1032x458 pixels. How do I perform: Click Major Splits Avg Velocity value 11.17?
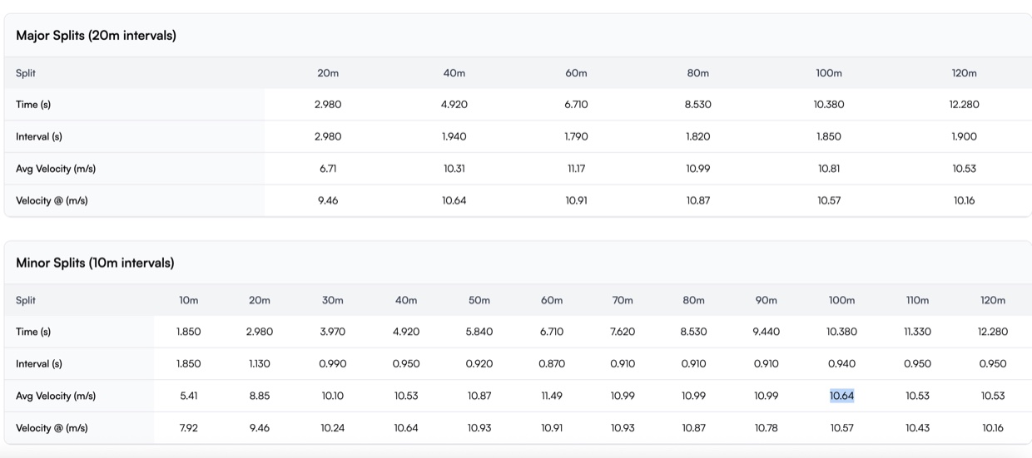pos(576,169)
